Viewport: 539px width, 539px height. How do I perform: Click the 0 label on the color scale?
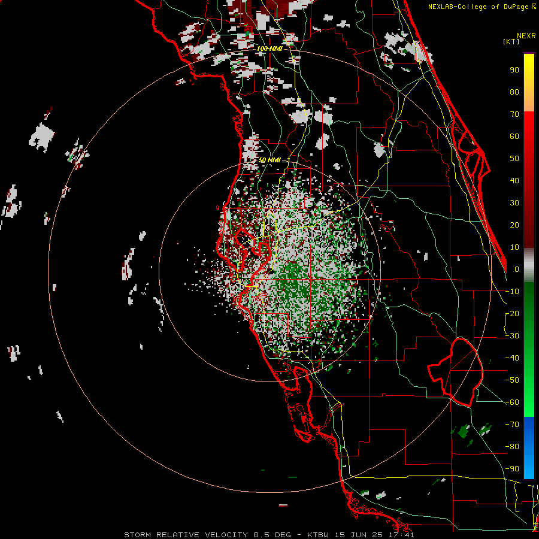517,269
